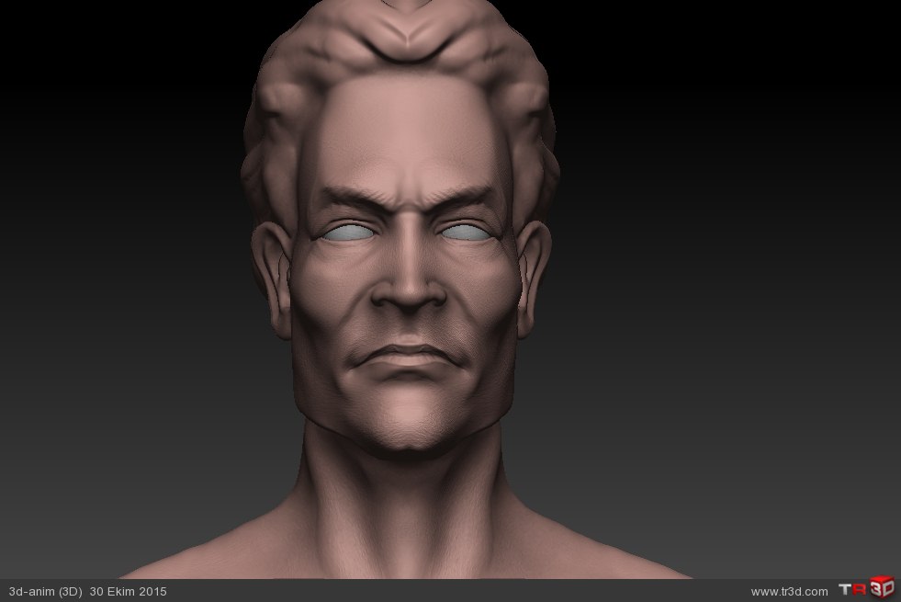Click the TR3D logo icon
This screenshot has height=602, width=901.
pos(866,588)
